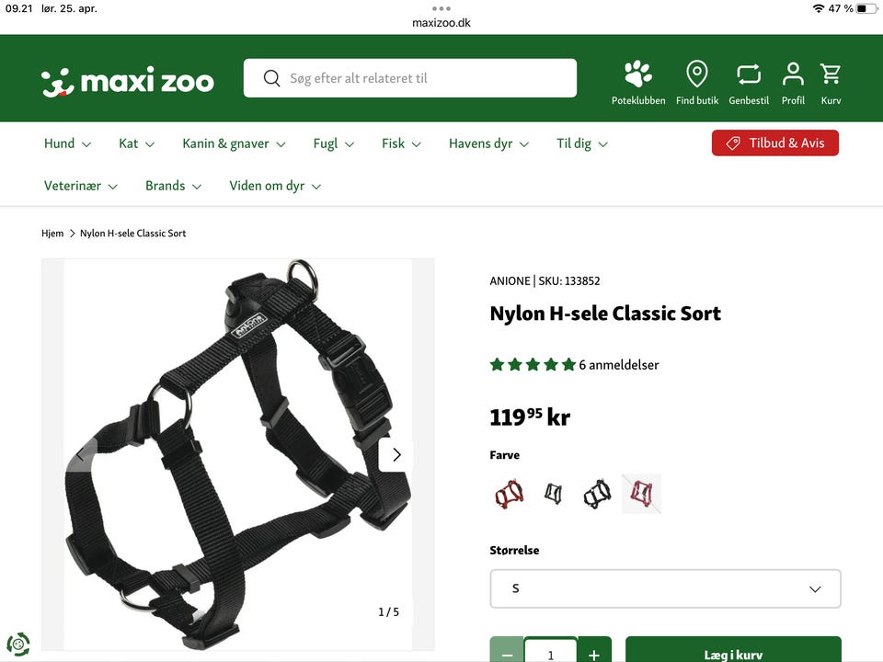Expand the Hund menu
883x662 pixels.
click(x=67, y=143)
